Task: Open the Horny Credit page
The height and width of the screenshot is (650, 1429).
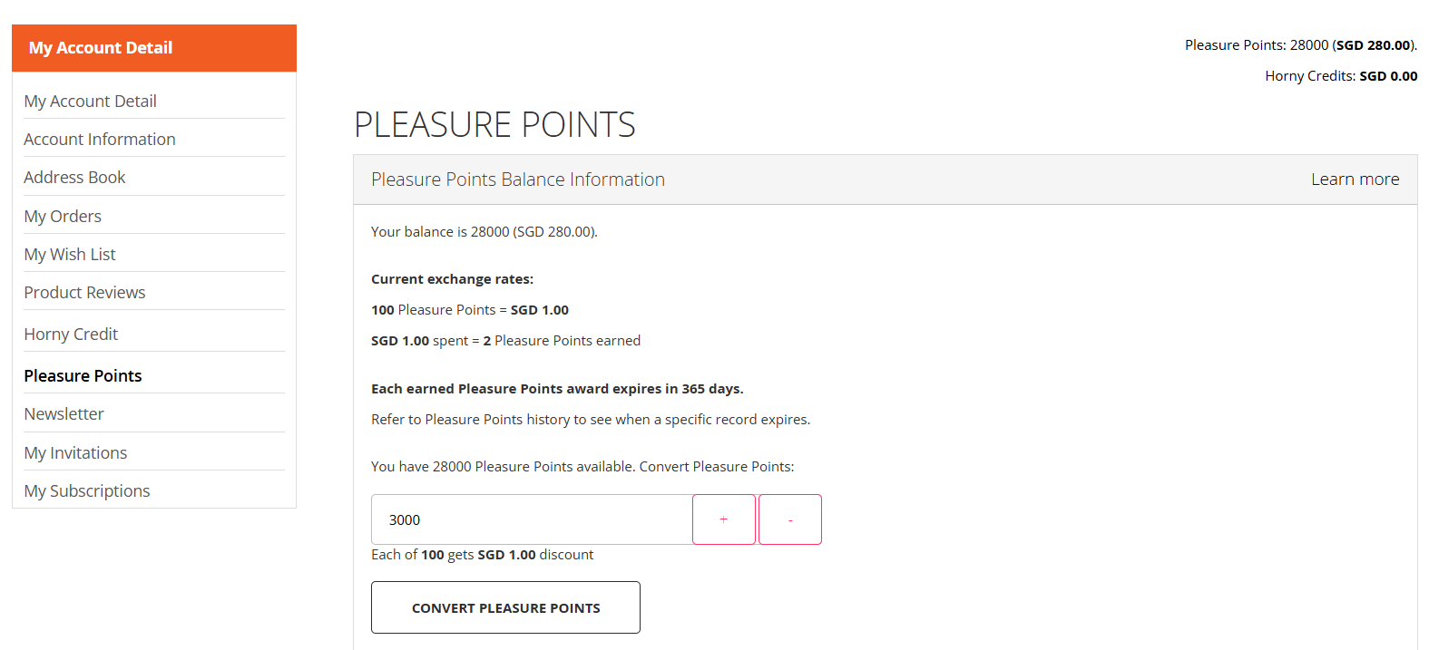Action: pyautogui.click(x=71, y=335)
